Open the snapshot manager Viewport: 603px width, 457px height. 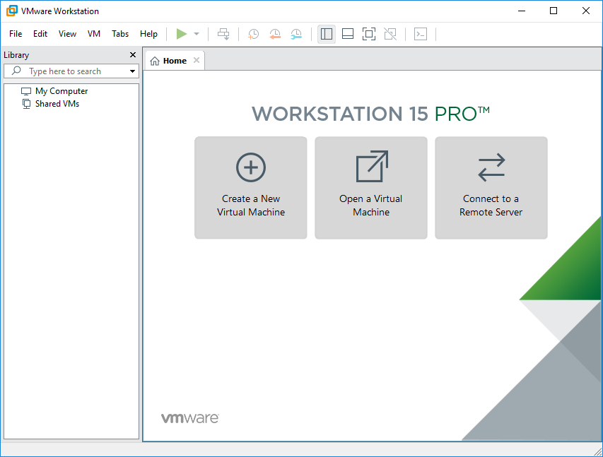296,33
